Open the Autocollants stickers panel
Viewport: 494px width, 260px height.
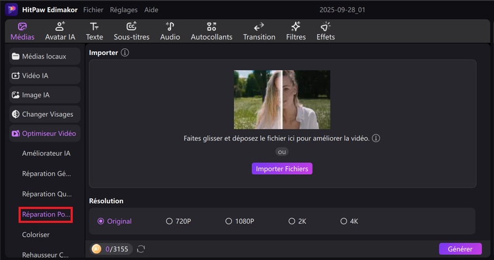211,31
